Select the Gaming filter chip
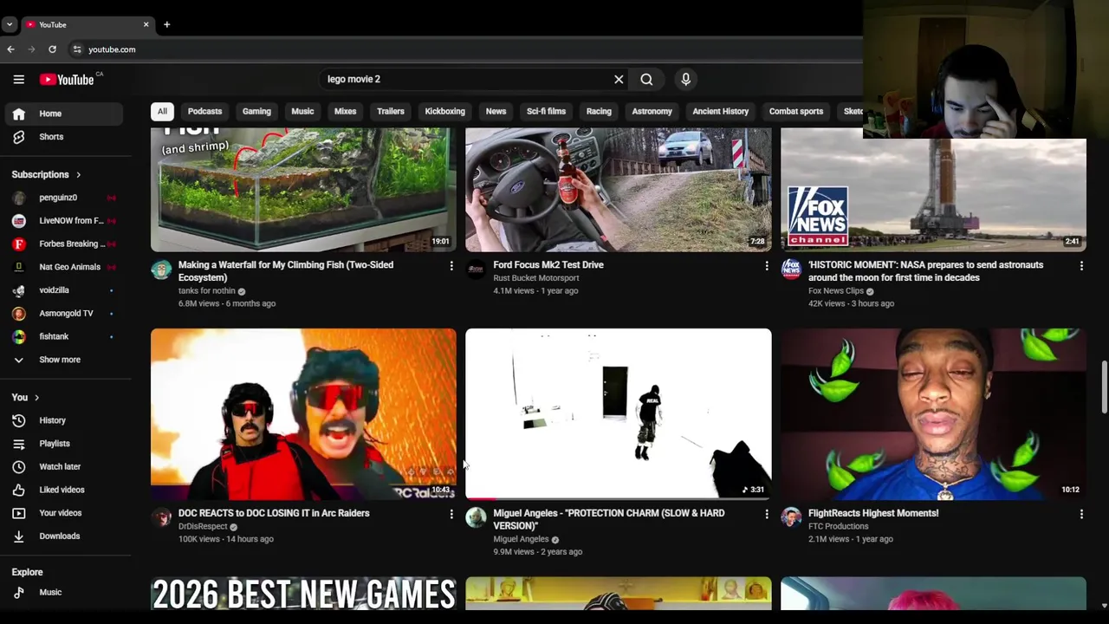Screen dimensions: 1109x624 [x=256, y=111]
